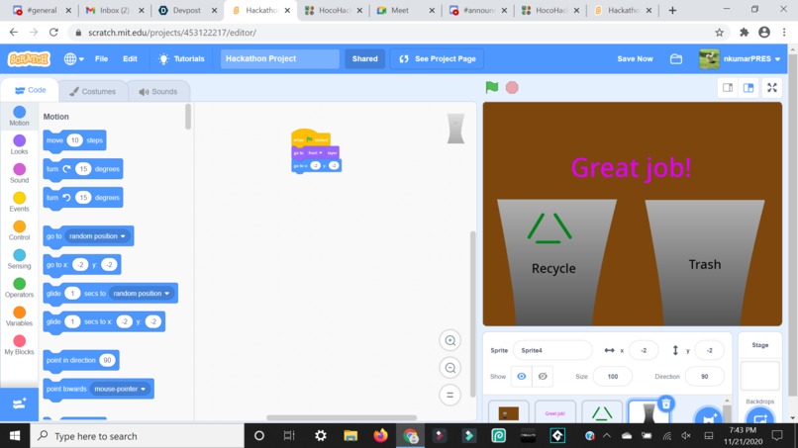The height and width of the screenshot is (448, 798).
Task: Show the sprite with the eye icon
Action: (521, 377)
